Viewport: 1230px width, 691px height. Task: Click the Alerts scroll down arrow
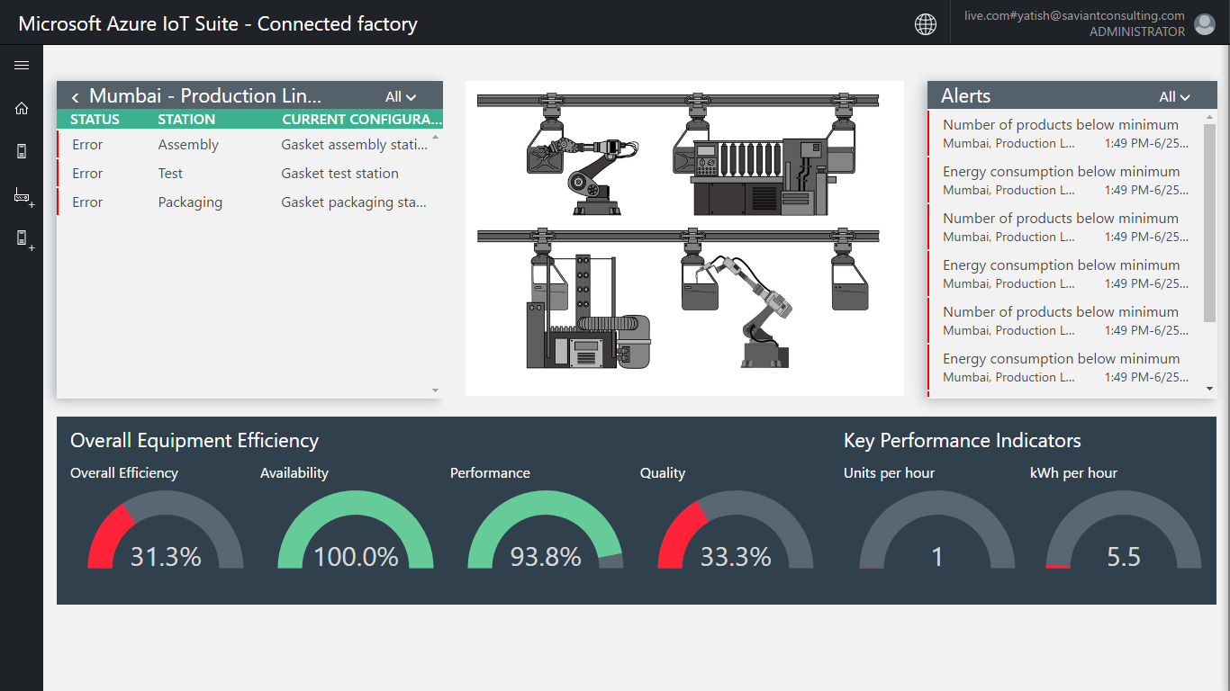[1209, 389]
